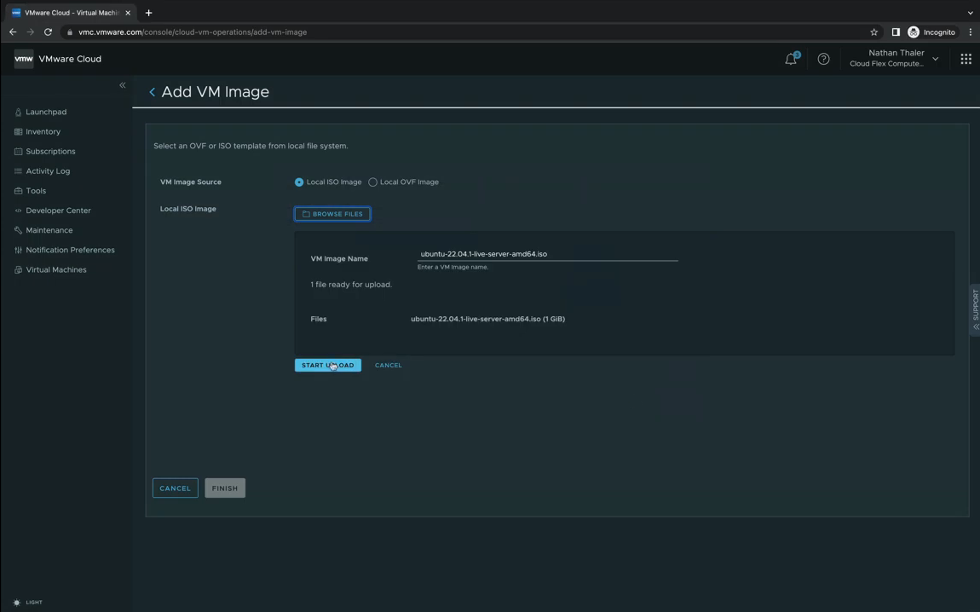
Task: Close the VMware Cloud browser tab
Action: (x=128, y=13)
